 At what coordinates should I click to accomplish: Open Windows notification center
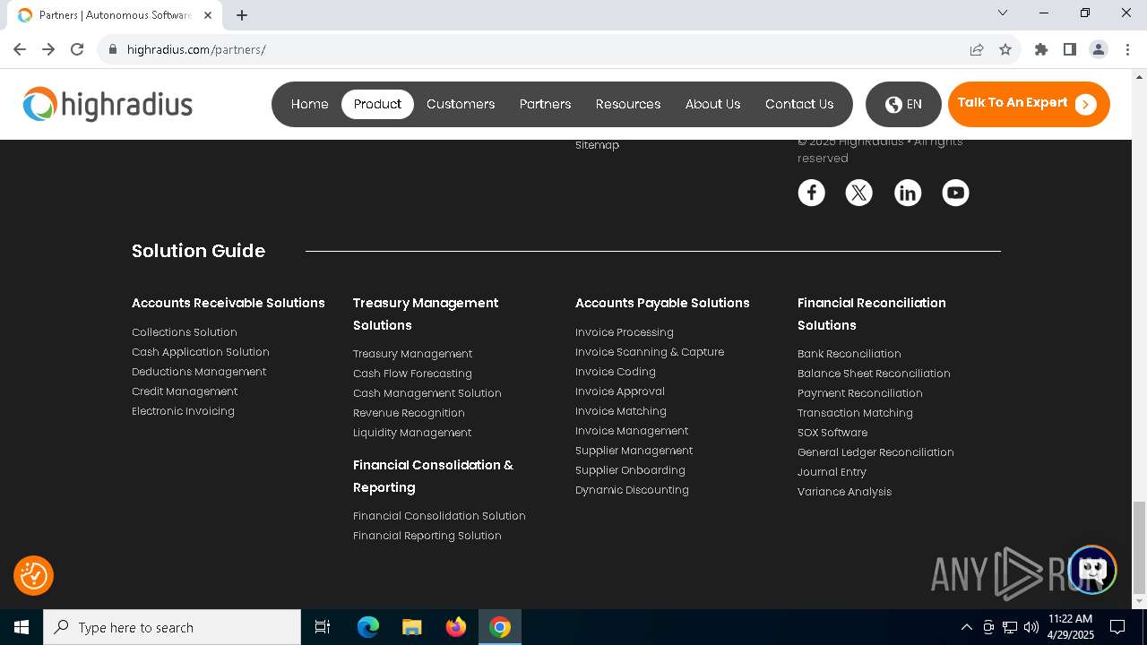pos(1118,627)
